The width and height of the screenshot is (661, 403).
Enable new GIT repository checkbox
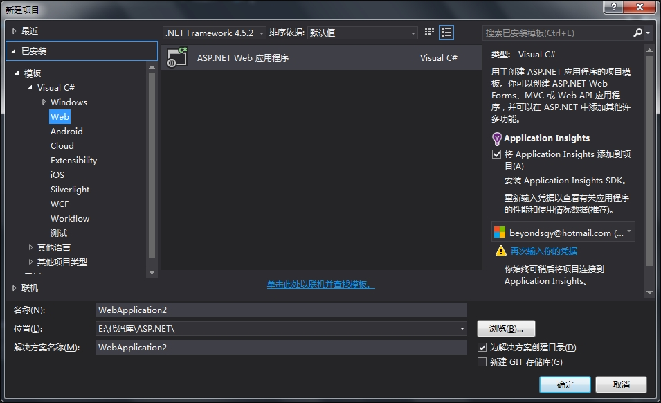(482, 362)
